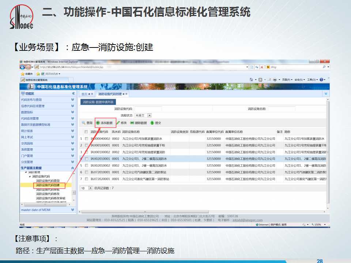Select 消防设施代码查询 in the tree

(48, 181)
